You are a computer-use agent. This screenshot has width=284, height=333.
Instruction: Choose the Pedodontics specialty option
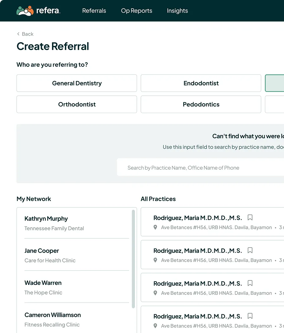coord(201,104)
